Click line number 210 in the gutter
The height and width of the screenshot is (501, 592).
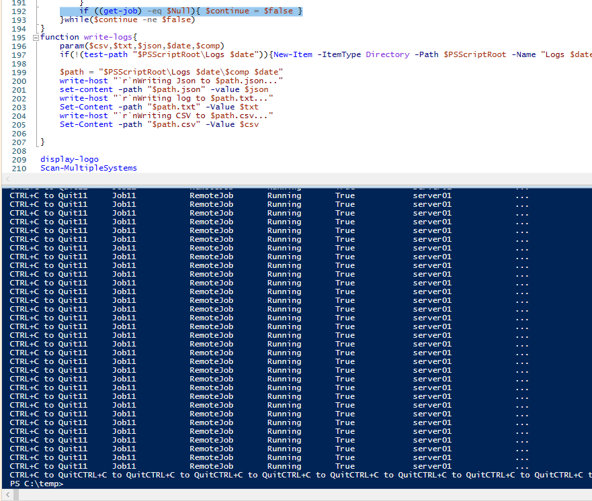(19, 169)
